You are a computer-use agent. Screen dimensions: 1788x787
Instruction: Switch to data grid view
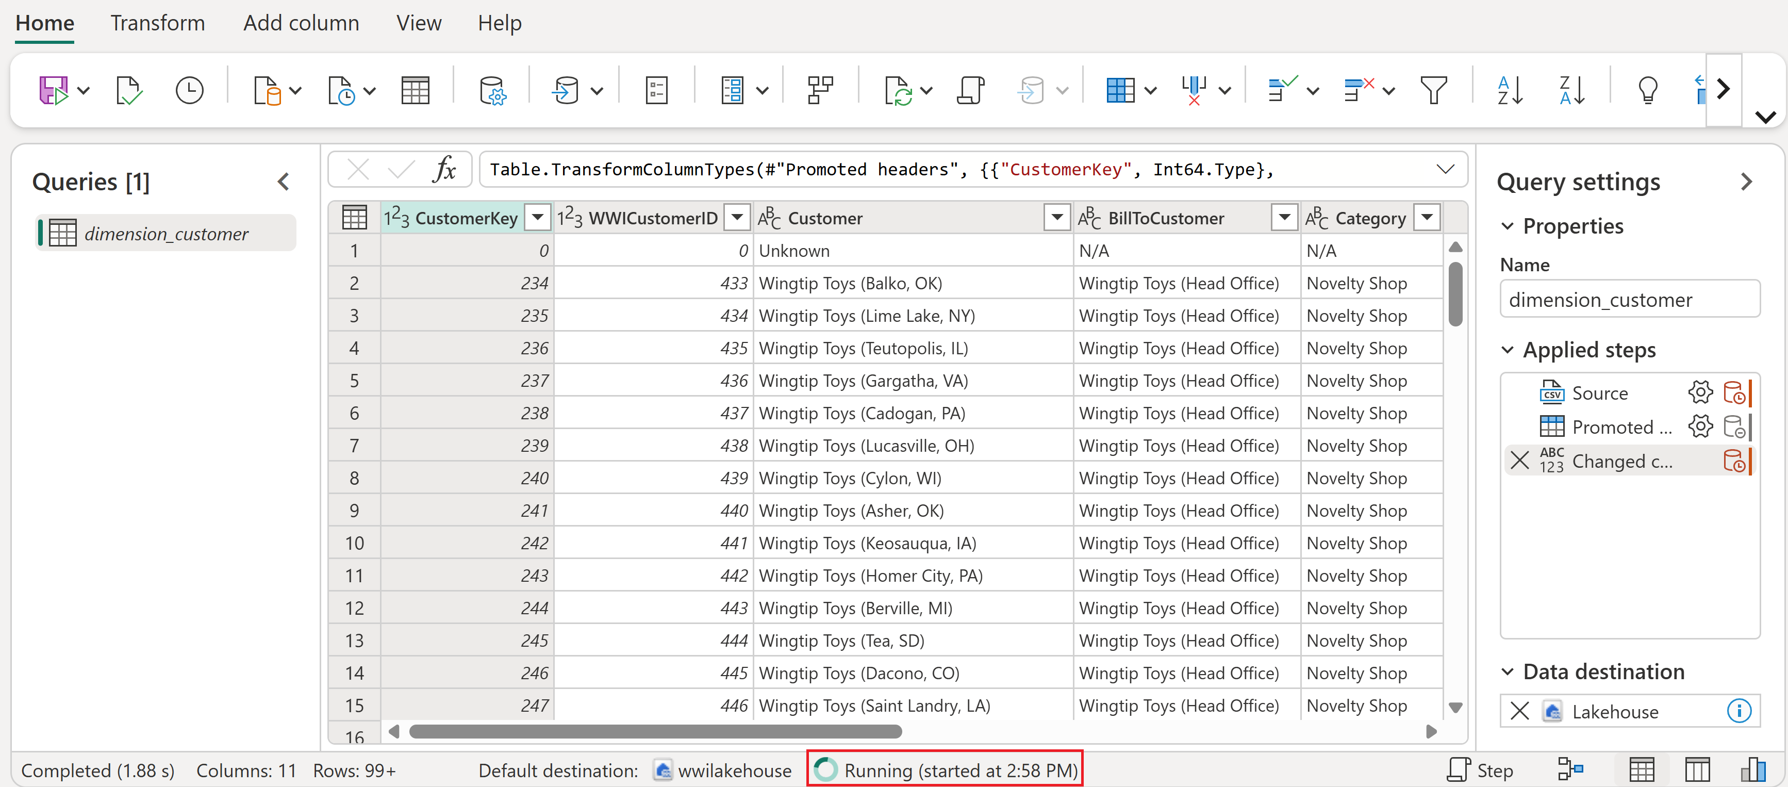pyautogui.click(x=1642, y=769)
